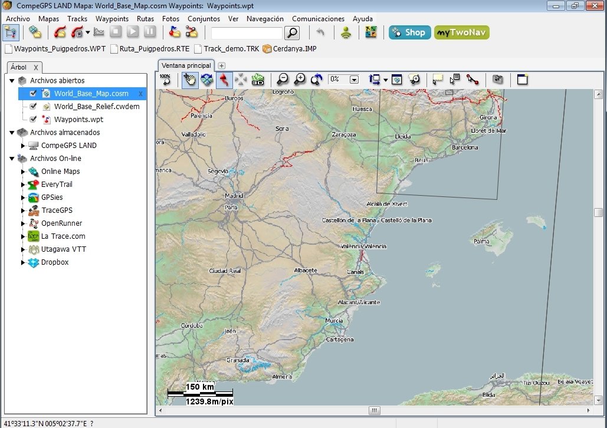The image size is (607, 428).
Task: Click the zoom-here balloon icon
Action: pyautogui.click(x=414, y=80)
